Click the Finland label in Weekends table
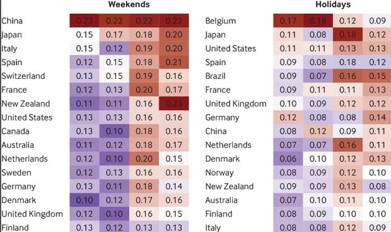This screenshot has width=391, height=232. [x=15, y=228]
